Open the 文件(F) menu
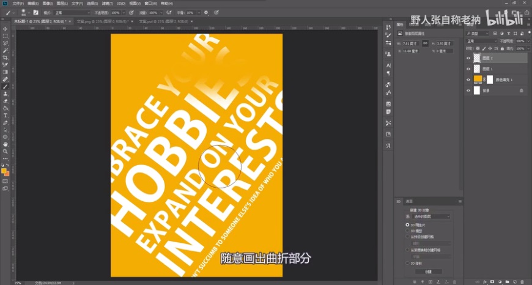The image size is (532, 285). 18,4
